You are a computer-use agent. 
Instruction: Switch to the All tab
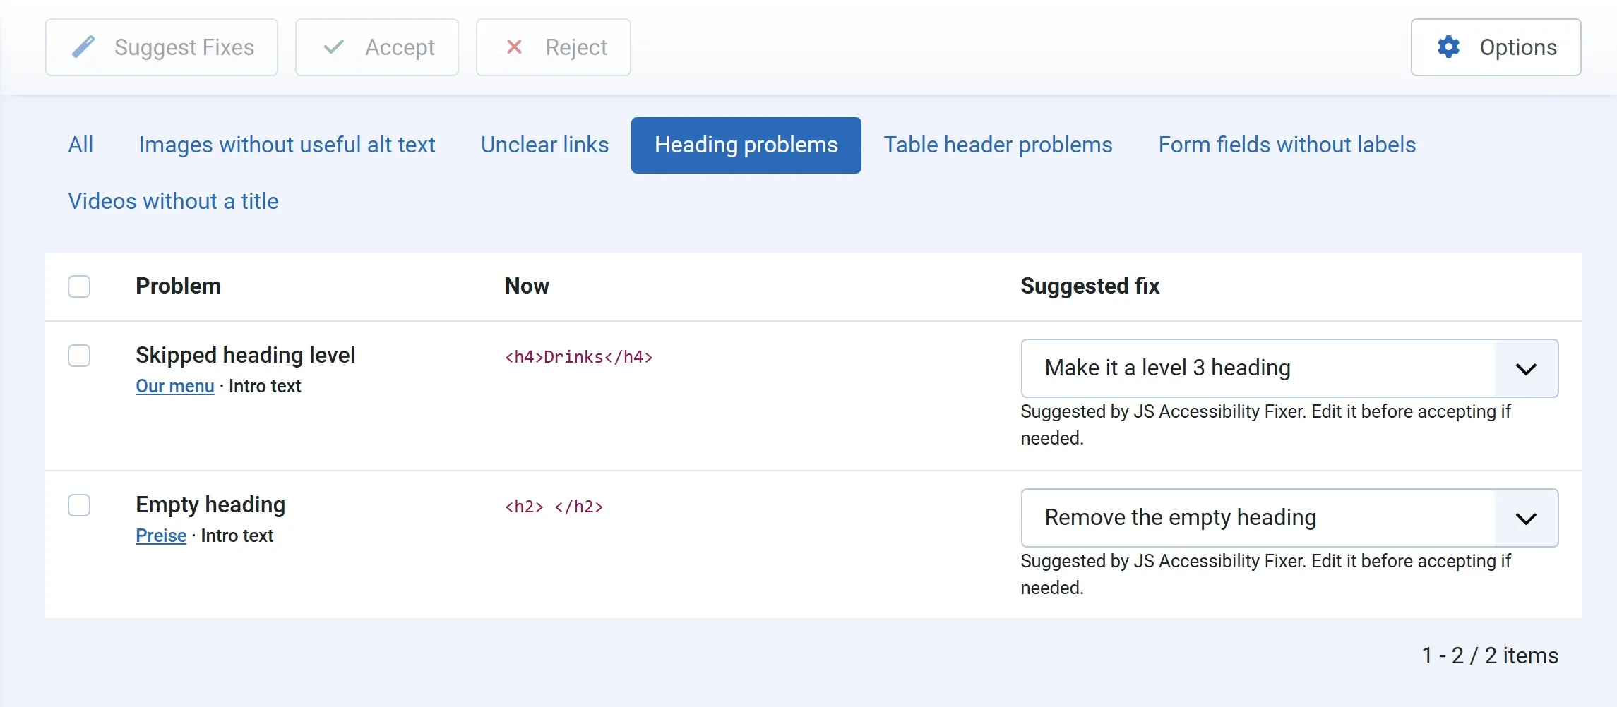80,145
